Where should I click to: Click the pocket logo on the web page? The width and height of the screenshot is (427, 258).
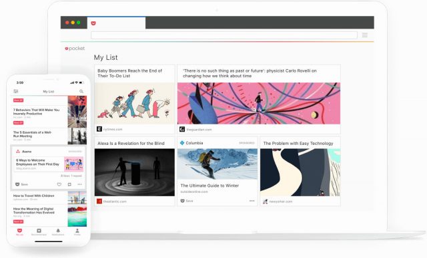coord(75,49)
